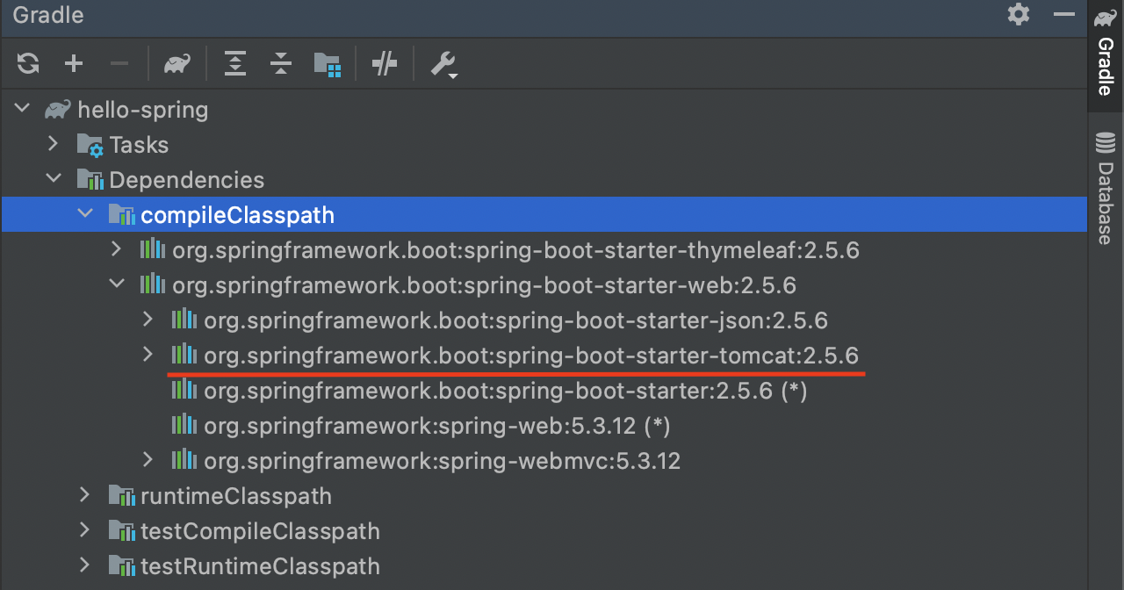Expand the testRuntimeClasspath node
Screen dimensions: 1124x590
85,565
